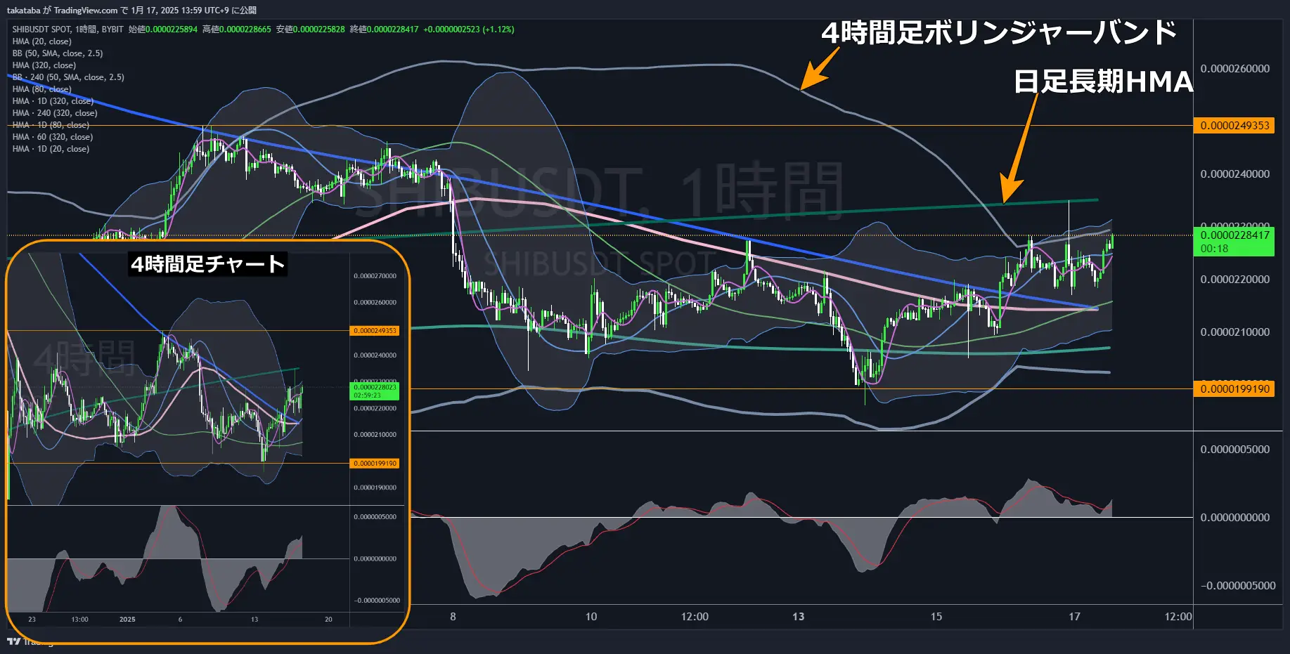1290x654 pixels.
Task: Click the 0.0000190000 value in the inset chart
Action: coord(375,488)
